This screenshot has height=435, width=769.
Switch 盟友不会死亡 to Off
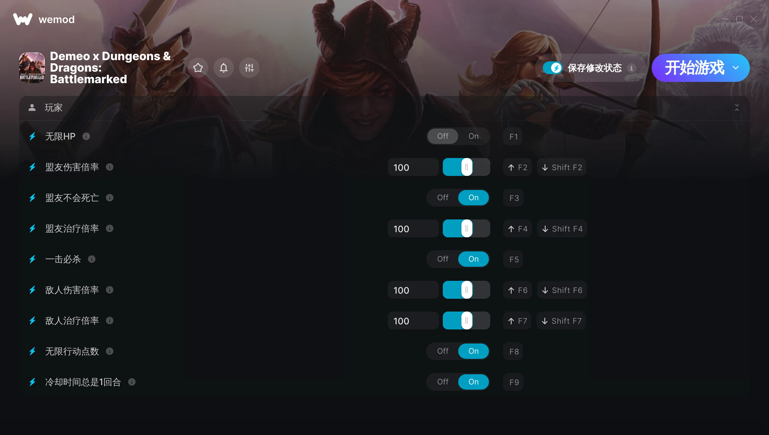point(443,198)
